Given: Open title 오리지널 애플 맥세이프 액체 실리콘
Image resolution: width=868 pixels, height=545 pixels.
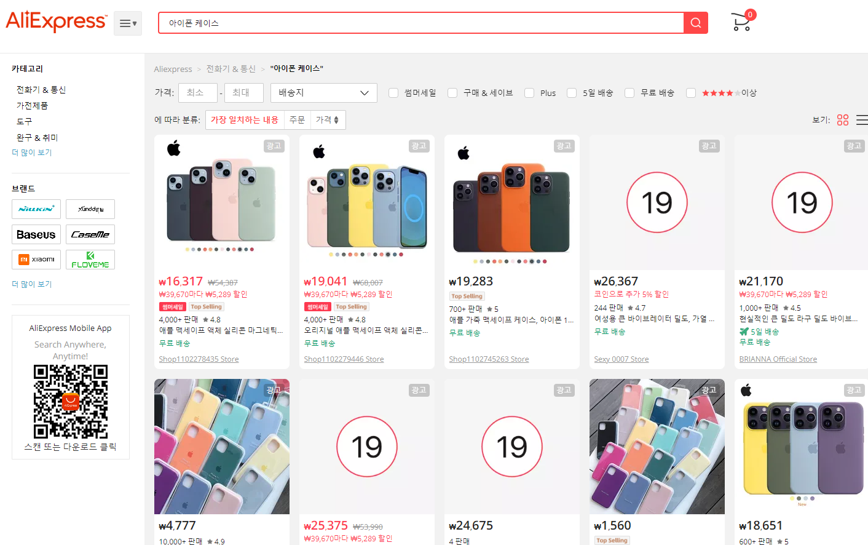Looking at the screenshot, I should (366, 331).
